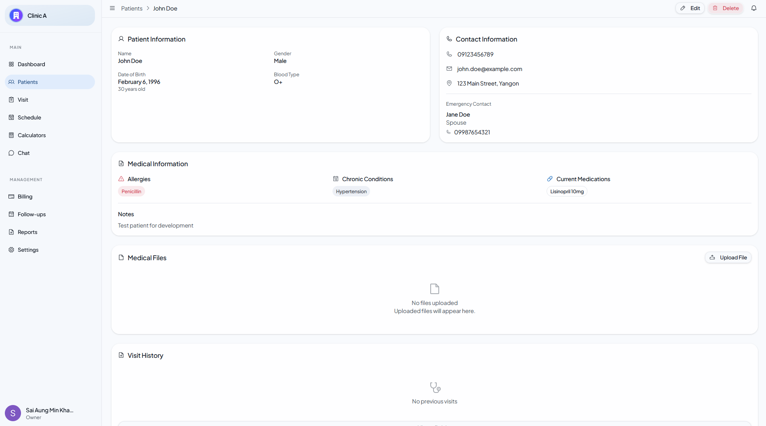766x426 pixels.
Task: Click the Visit clipboard icon
Action: [x=11, y=100]
